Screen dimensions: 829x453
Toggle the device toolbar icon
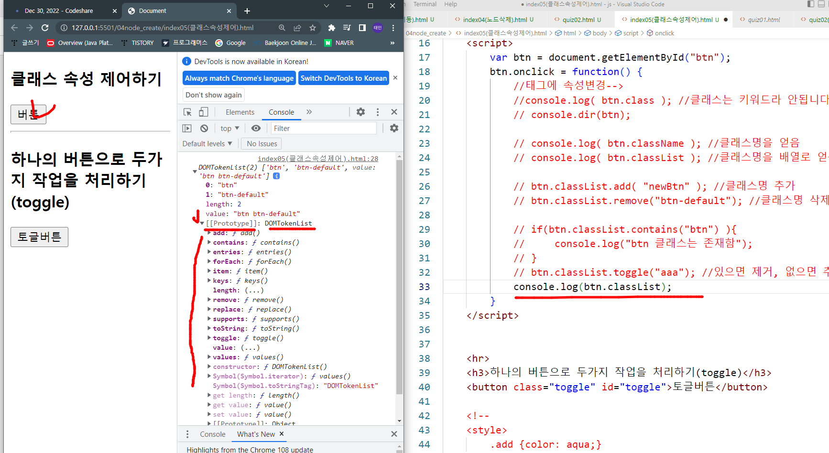pyautogui.click(x=204, y=112)
